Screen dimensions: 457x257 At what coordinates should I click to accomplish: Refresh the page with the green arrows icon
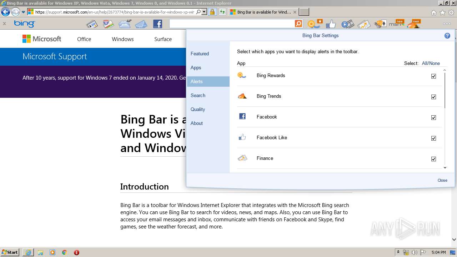[x=222, y=12]
